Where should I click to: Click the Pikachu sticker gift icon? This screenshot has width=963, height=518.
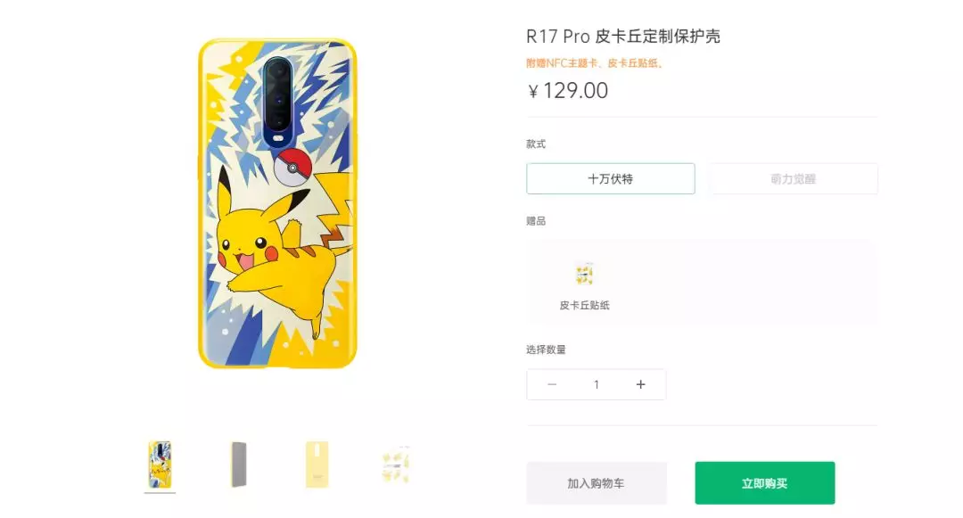[x=584, y=274]
